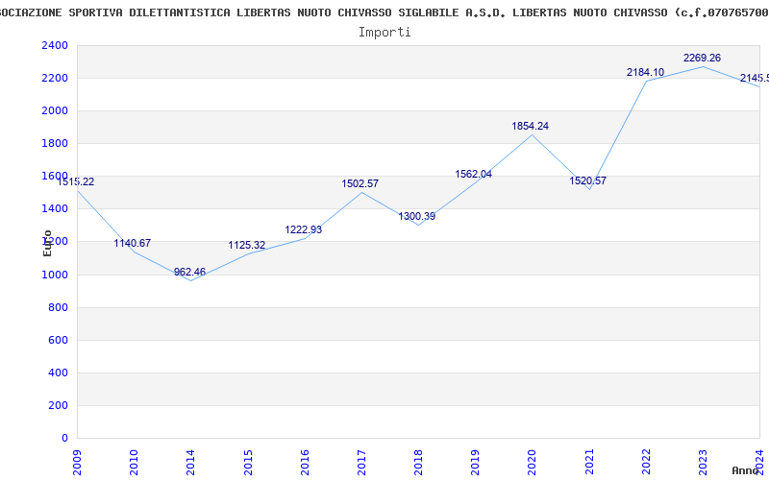Click the Euro y-axis title

point(47,243)
